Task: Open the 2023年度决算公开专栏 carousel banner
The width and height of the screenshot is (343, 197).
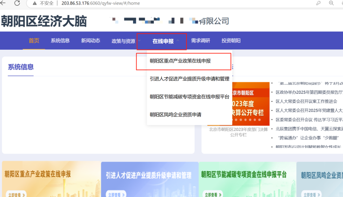Action: (250, 104)
